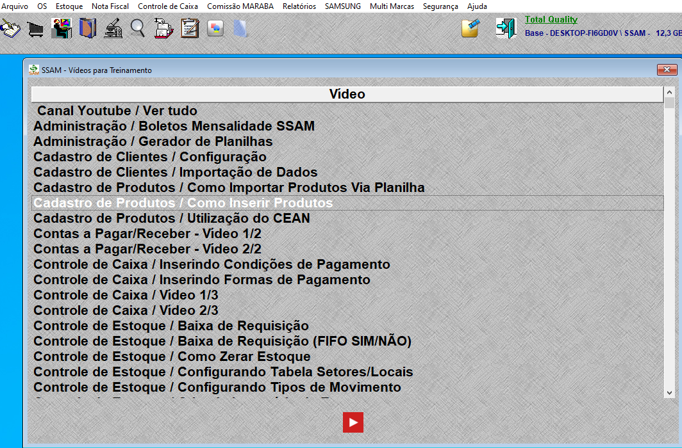Click the video list scrollbar down arrow

tap(669, 393)
